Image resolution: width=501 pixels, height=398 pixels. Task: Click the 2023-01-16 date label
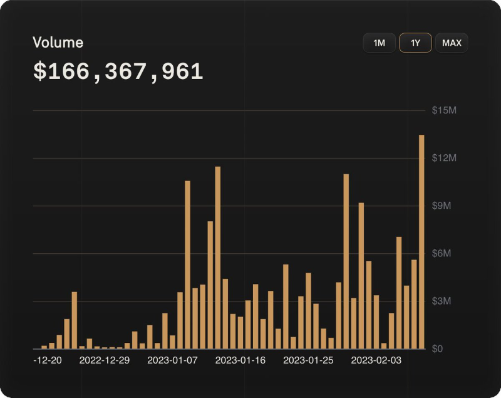(x=240, y=361)
